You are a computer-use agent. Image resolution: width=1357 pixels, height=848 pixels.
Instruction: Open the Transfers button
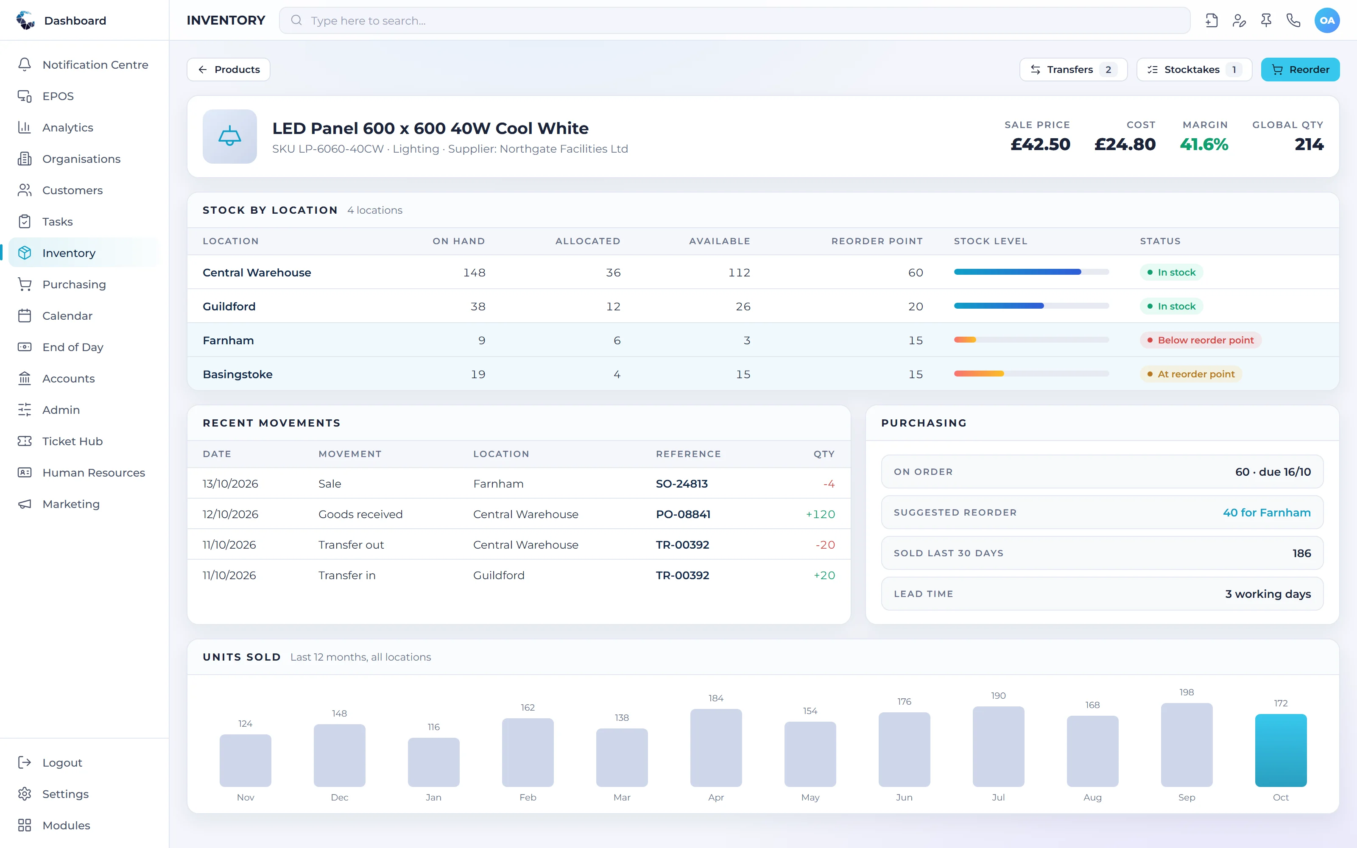[1073, 70]
